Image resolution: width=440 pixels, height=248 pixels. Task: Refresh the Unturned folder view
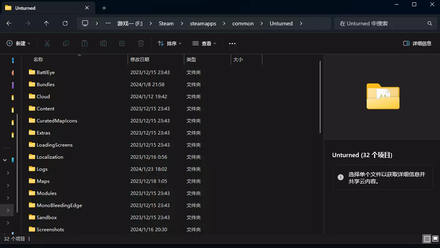pos(65,23)
